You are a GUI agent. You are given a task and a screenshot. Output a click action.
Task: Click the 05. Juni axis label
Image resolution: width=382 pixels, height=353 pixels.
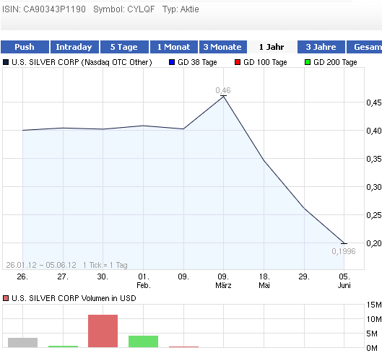point(344,281)
